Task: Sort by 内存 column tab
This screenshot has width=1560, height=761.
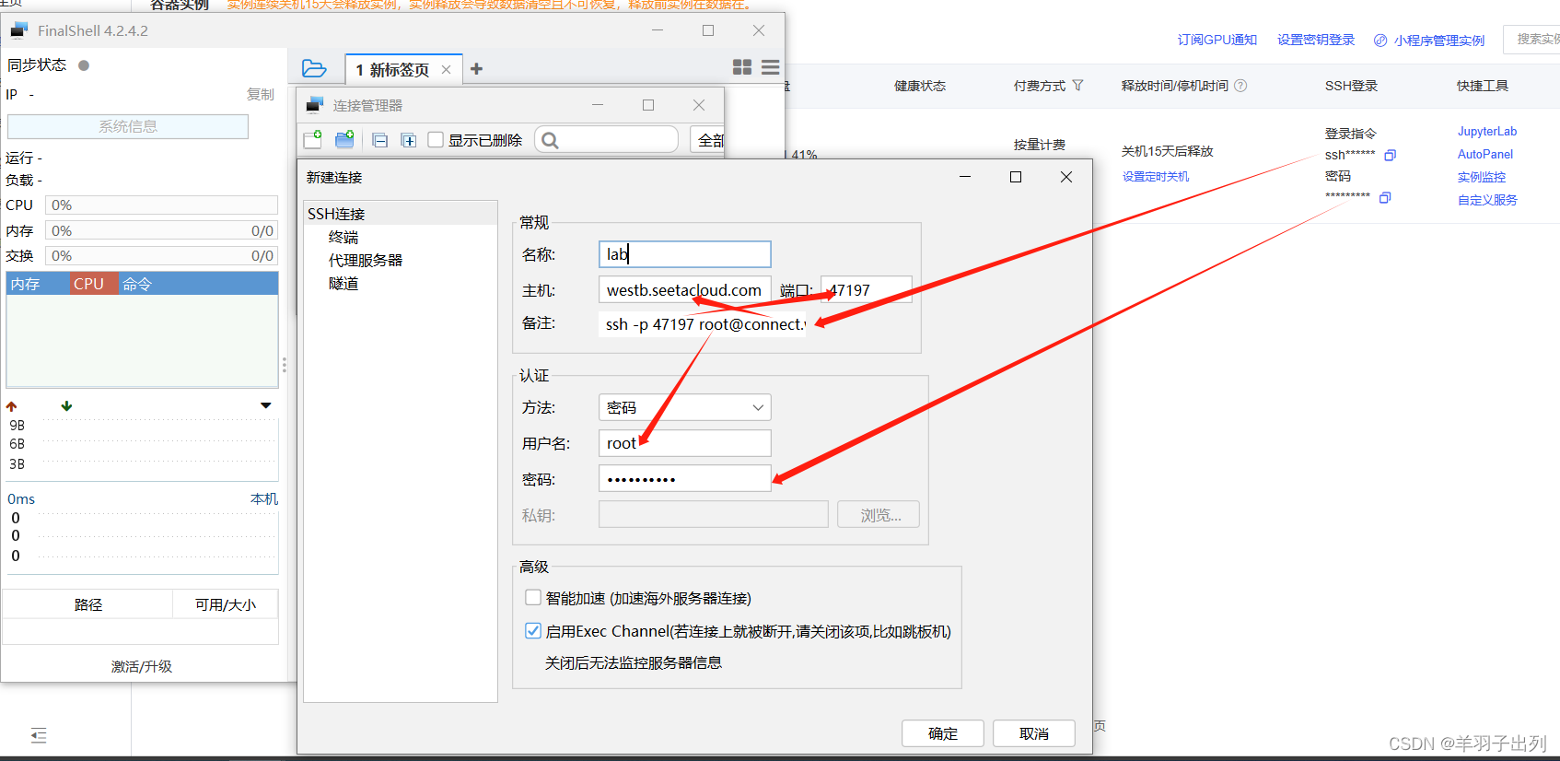Action: pos(38,284)
